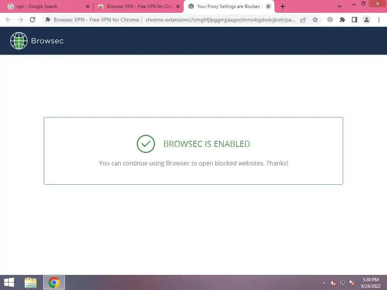Screen dimensions: 387x290
Task: Open Chrome's three-dot menu
Action: (379, 20)
